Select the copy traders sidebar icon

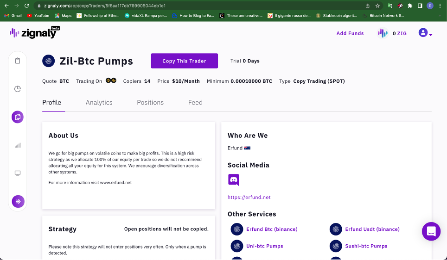(18, 117)
